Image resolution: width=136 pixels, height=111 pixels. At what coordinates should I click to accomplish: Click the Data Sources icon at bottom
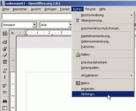click(5, 108)
